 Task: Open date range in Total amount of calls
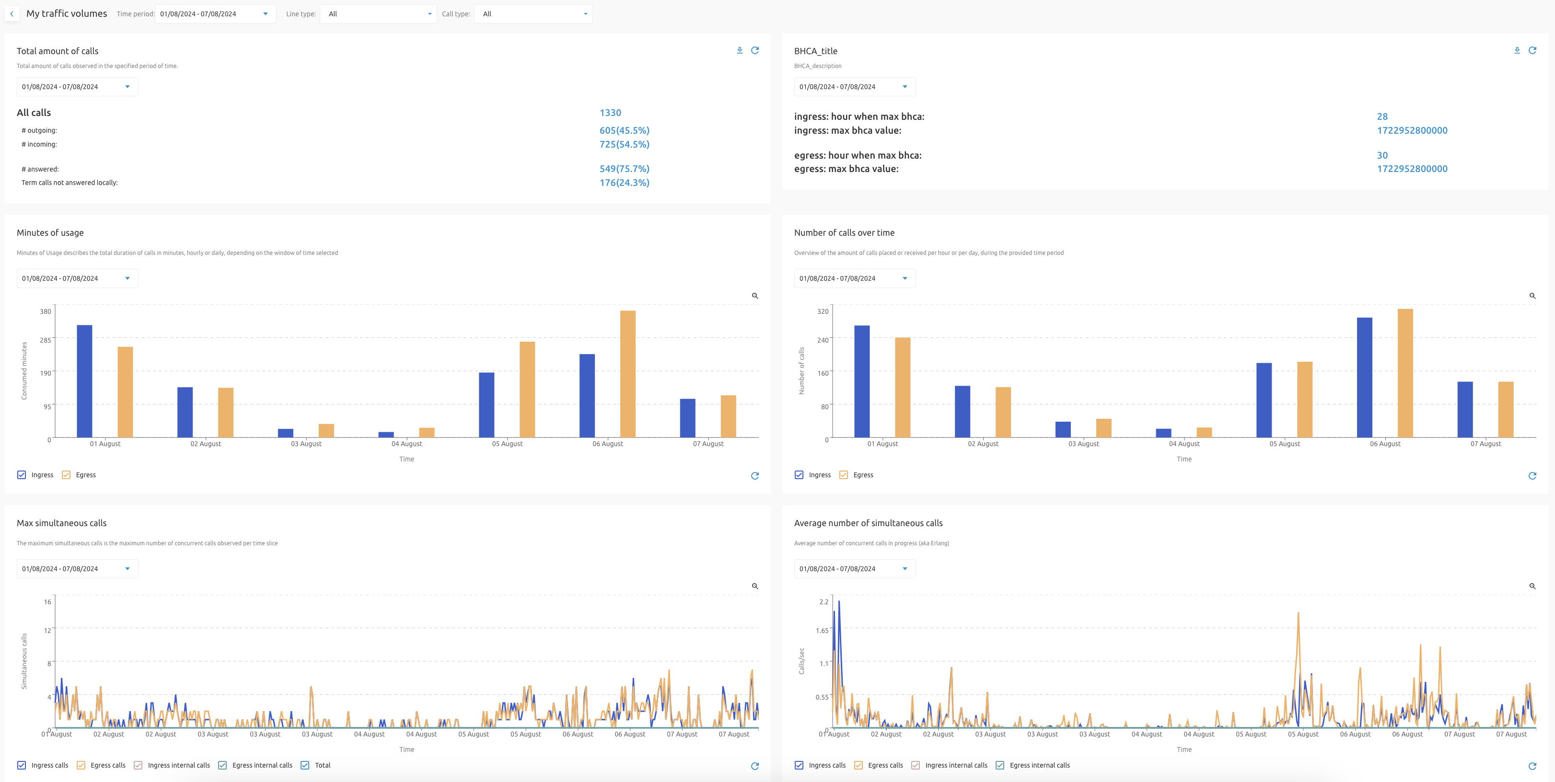pos(77,87)
